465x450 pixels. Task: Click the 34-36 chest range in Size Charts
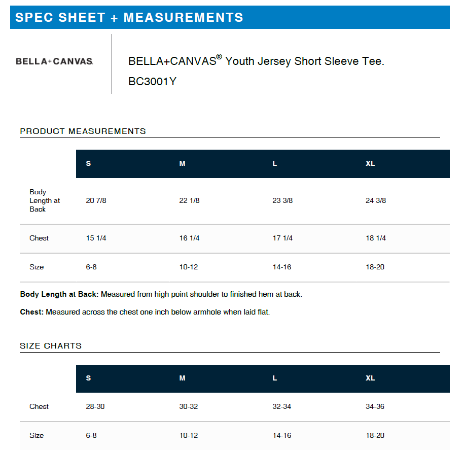(375, 406)
